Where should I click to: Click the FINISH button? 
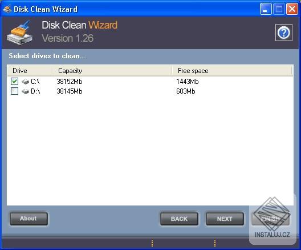coord(270,219)
